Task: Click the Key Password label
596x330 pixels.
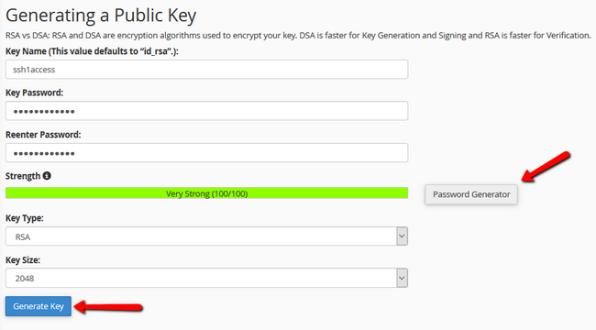Action: click(x=34, y=93)
